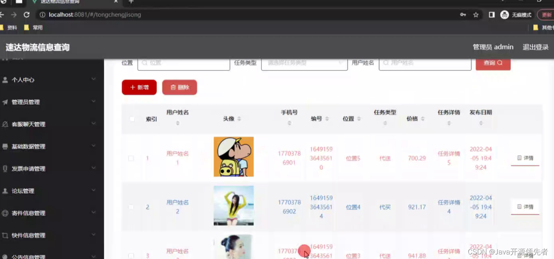Sort table by 发布日期 column arrows
The image size is (554, 259).
(x=481, y=123)
